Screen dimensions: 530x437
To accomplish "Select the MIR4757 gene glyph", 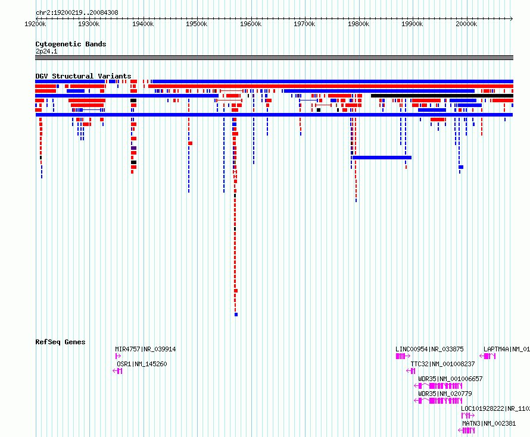I will 118,356.
